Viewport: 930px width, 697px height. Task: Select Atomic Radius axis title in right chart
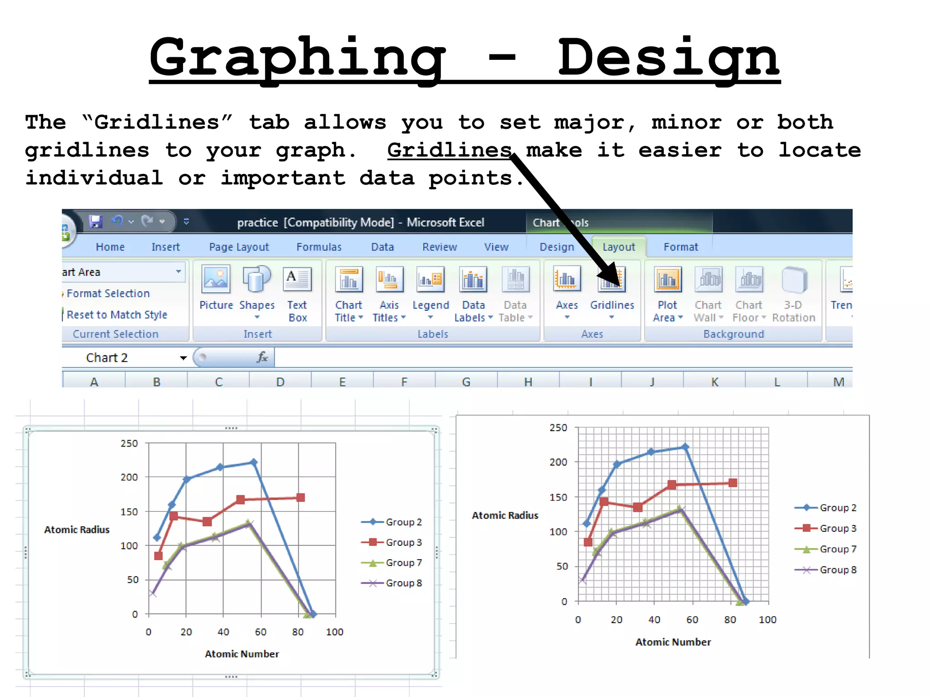click(x=505, y=515)
